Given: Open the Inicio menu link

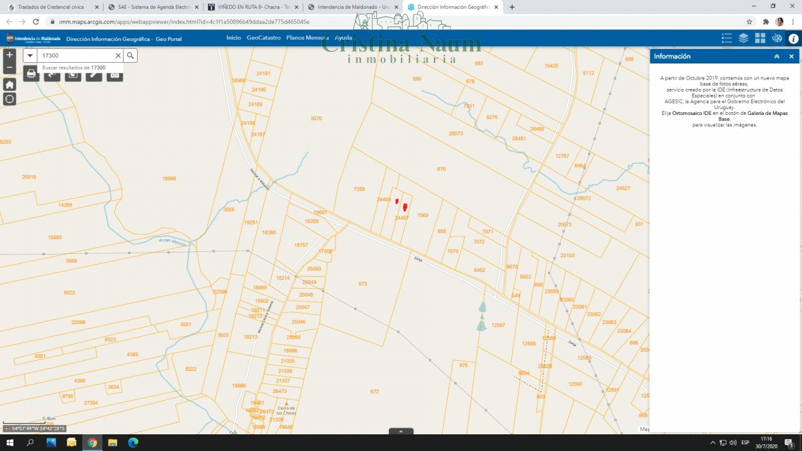Looking at the screenshot, I should coord(233,38).
